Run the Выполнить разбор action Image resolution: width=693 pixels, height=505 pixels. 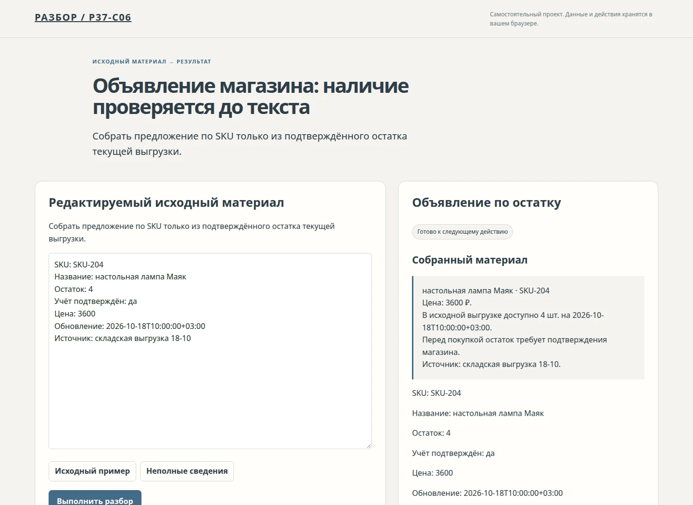[95, 498]
